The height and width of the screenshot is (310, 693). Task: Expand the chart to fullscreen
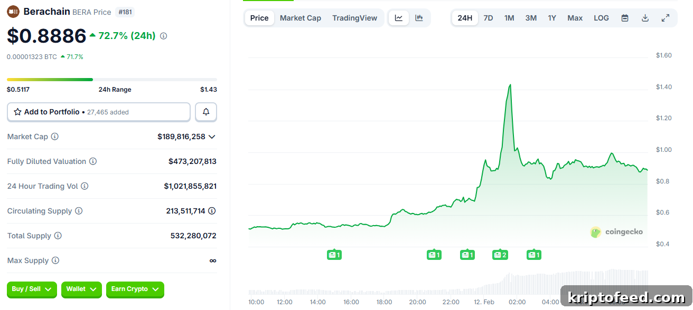pos(665,18)
